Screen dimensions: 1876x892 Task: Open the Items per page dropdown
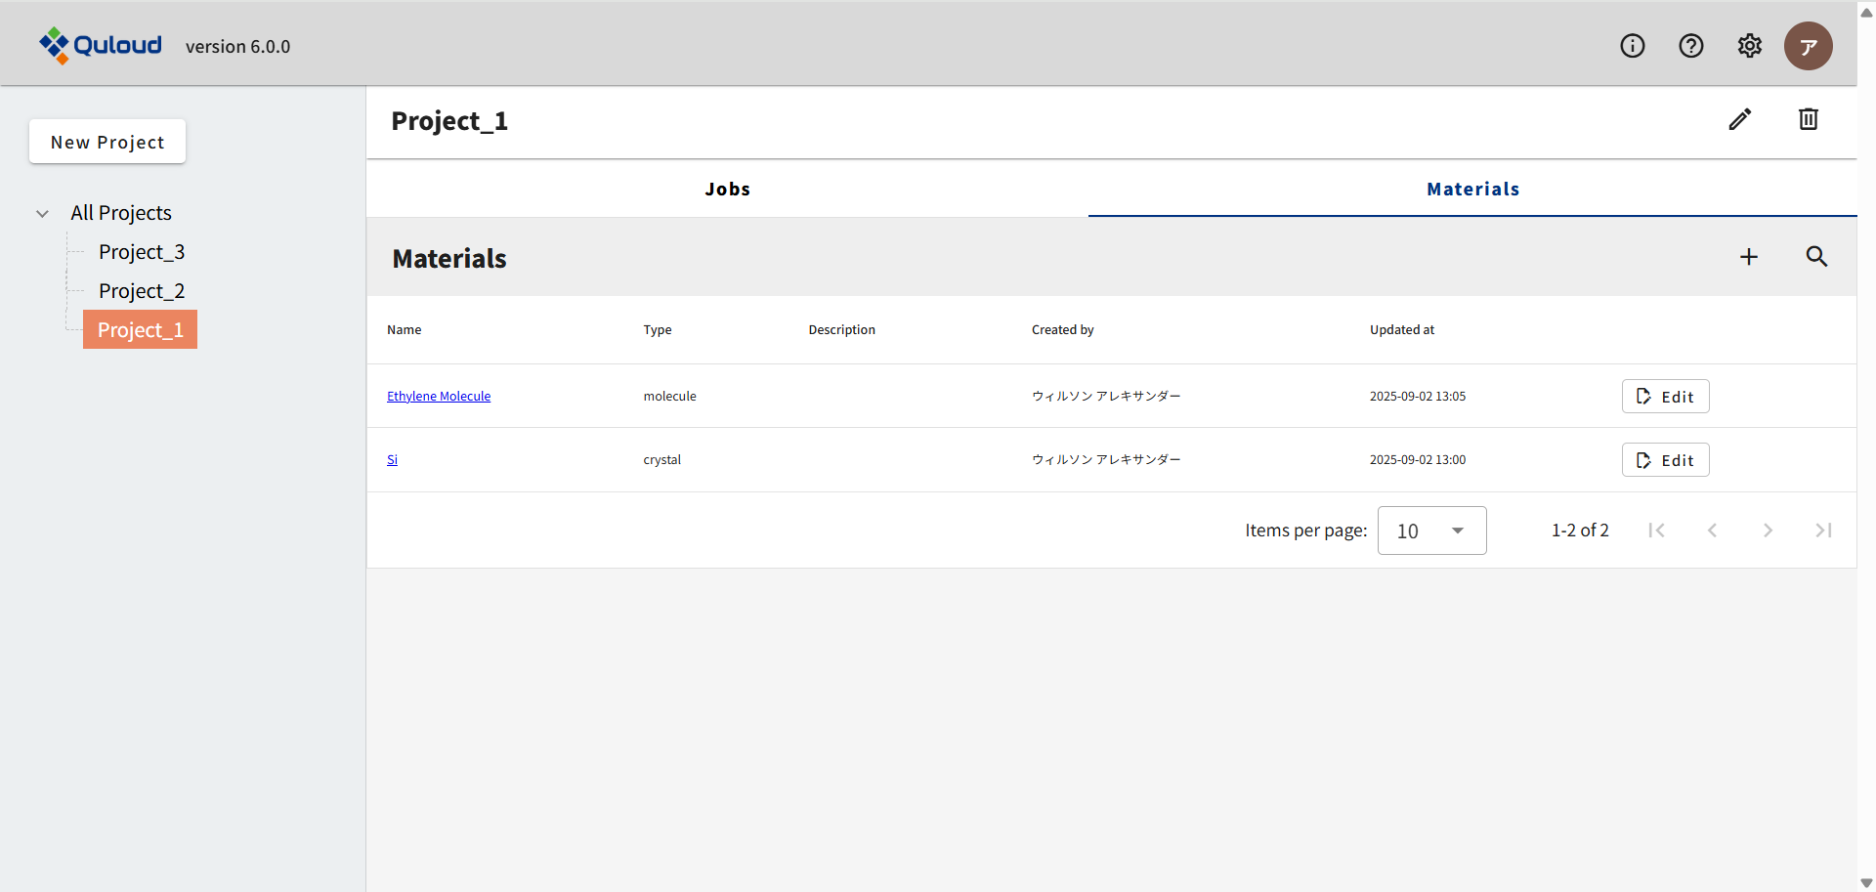click(1431, 531)
